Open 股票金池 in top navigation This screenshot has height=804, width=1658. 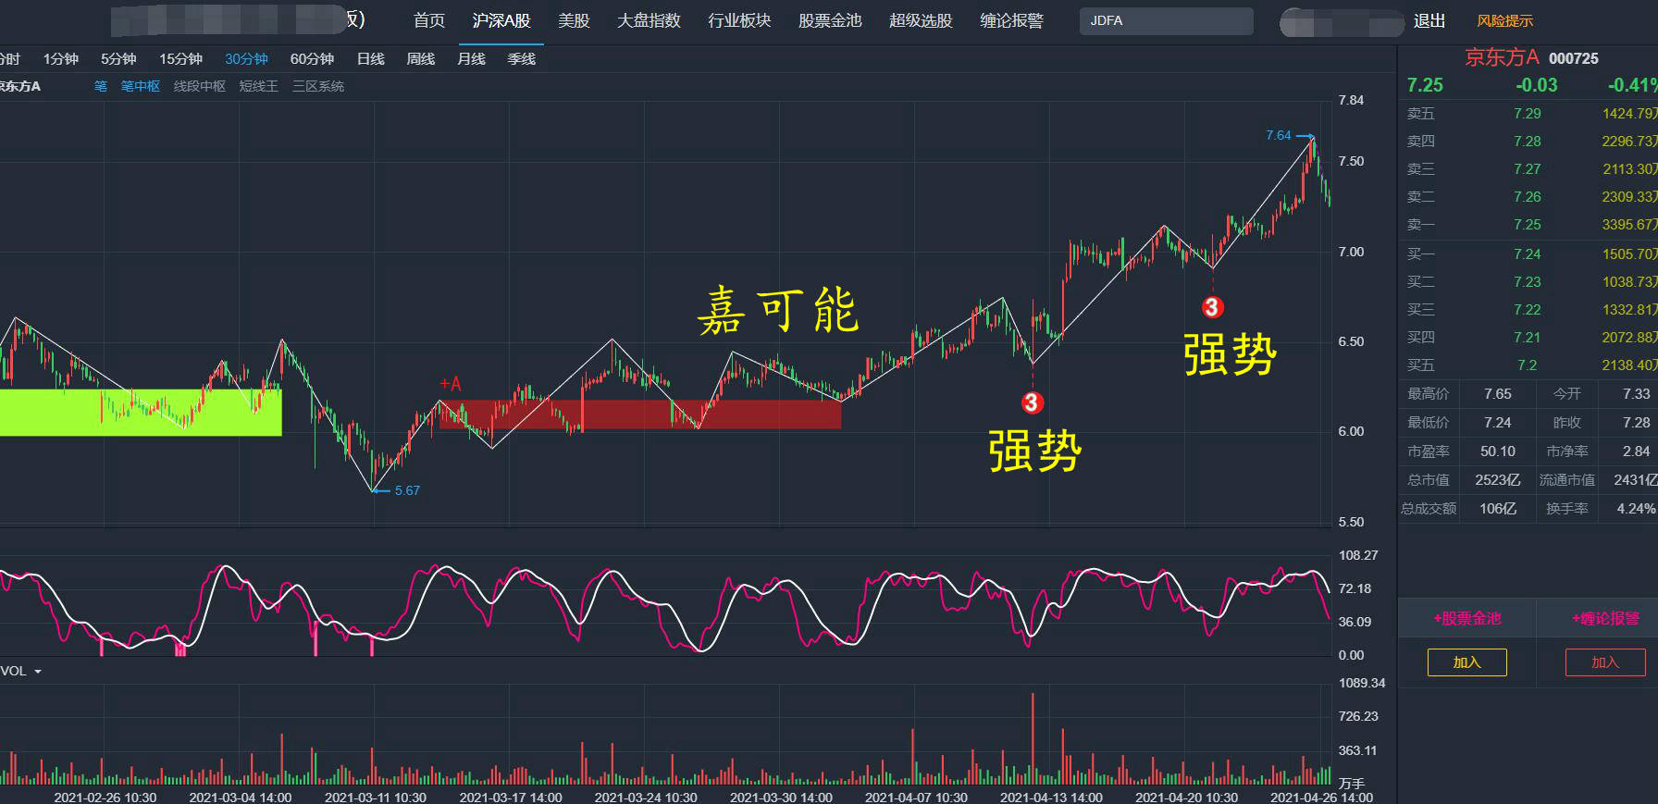pos(830,20)
